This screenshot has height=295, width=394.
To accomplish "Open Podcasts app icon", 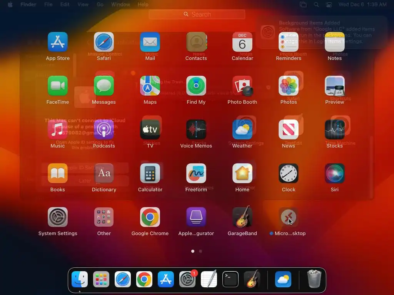I will coord(104,129).
